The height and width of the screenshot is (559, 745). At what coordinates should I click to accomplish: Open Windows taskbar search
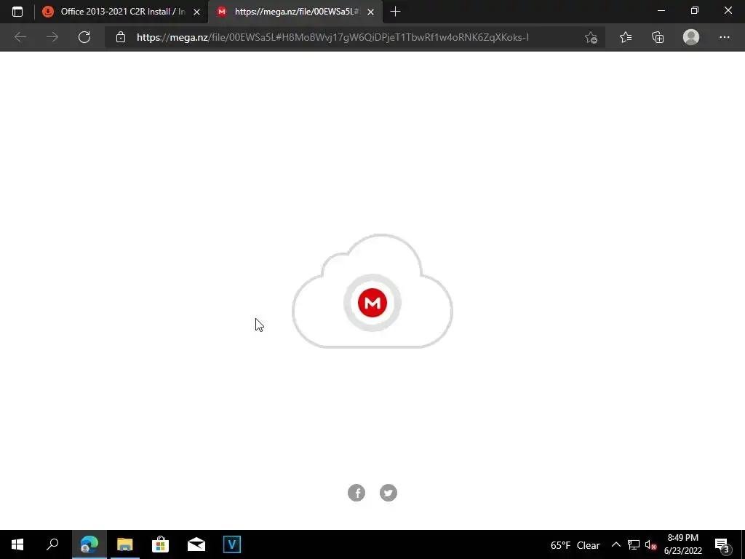[x=52, y=544]
